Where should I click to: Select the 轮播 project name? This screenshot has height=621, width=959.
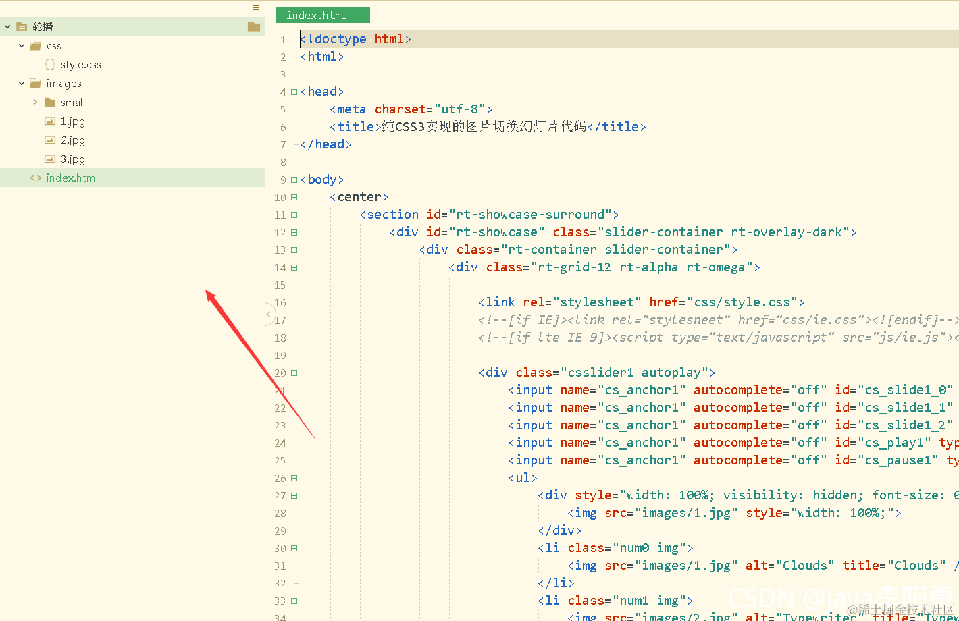(43, 27)
